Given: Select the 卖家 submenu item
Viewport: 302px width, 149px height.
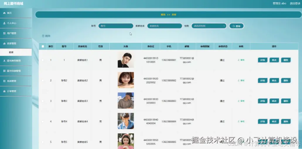Looking at the screenshot, I should pyautogui.click(x=16, y=52).
